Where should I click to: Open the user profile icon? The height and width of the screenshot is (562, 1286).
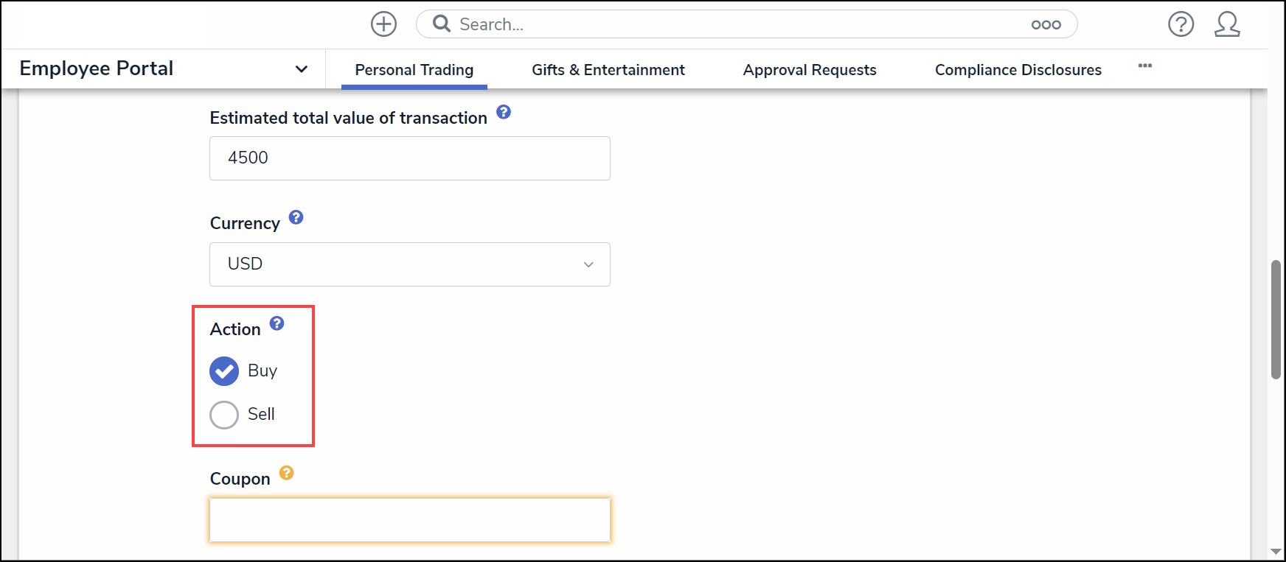1227,24
